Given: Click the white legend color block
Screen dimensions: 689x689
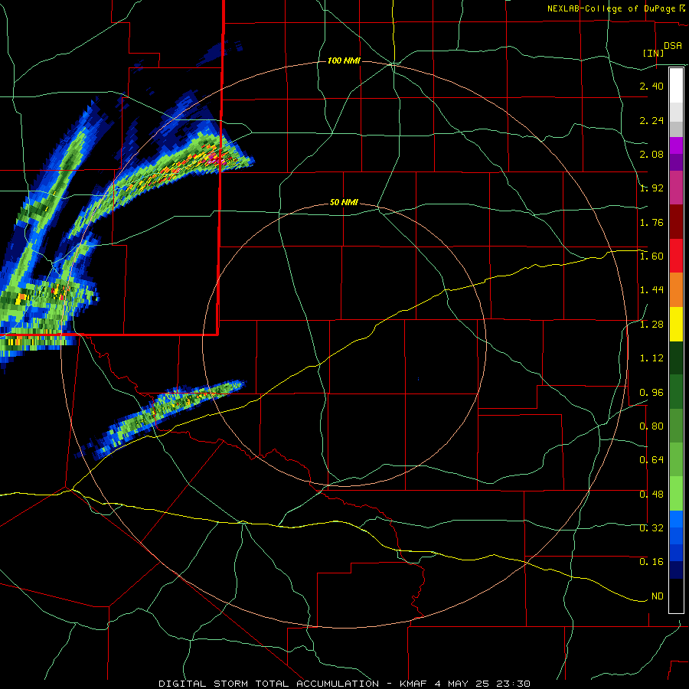Looking at the screenshot, I should coord(676,86).
